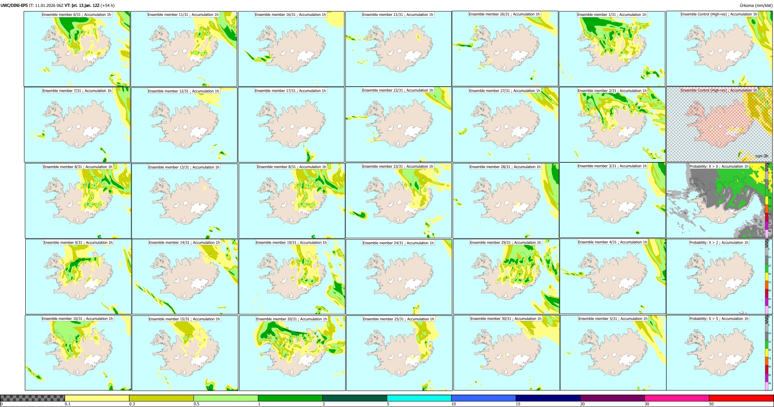Click the 'Úrkoma (mm/klst)' units label
The height and width of the screenshot is (407, 774).
click(x=756, y=6)
